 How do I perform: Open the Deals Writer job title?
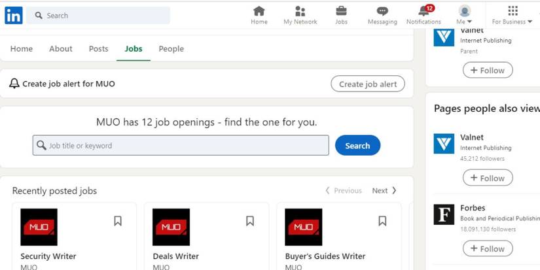(x=175, y=256)
